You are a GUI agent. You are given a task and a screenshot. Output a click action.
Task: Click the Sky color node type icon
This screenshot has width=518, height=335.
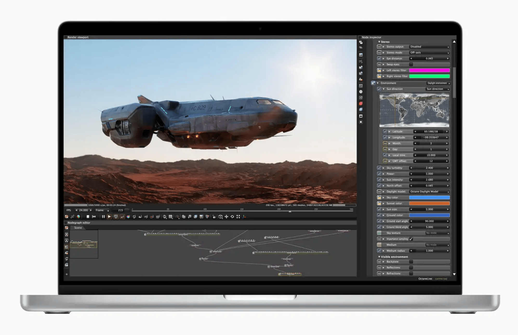click(x=379, y=198)
